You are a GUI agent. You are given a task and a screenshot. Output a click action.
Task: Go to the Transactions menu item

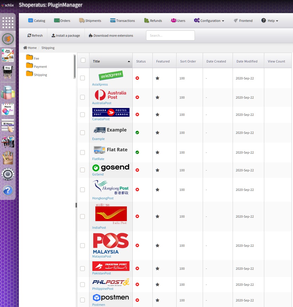click(123, 21)
